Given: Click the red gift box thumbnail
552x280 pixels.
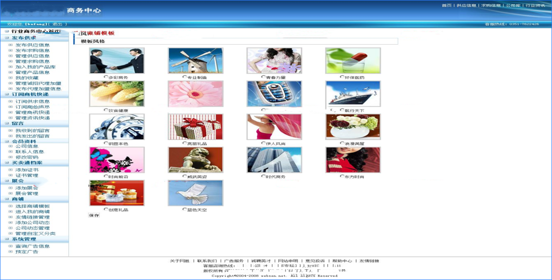Looking at the screenshot, I should point(195,127).
